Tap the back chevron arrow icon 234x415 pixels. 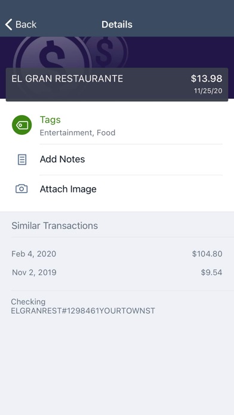(x=8, y=24)
